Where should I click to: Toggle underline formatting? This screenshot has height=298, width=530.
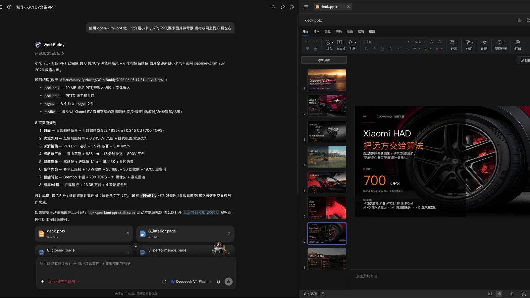[x=382, y=49]
